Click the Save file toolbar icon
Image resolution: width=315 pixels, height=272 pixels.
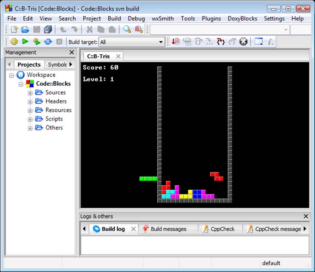(x=37, y=30)
